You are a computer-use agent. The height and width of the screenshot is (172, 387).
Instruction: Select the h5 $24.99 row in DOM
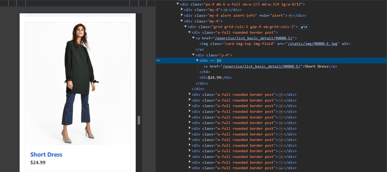[x=215, y=78]
